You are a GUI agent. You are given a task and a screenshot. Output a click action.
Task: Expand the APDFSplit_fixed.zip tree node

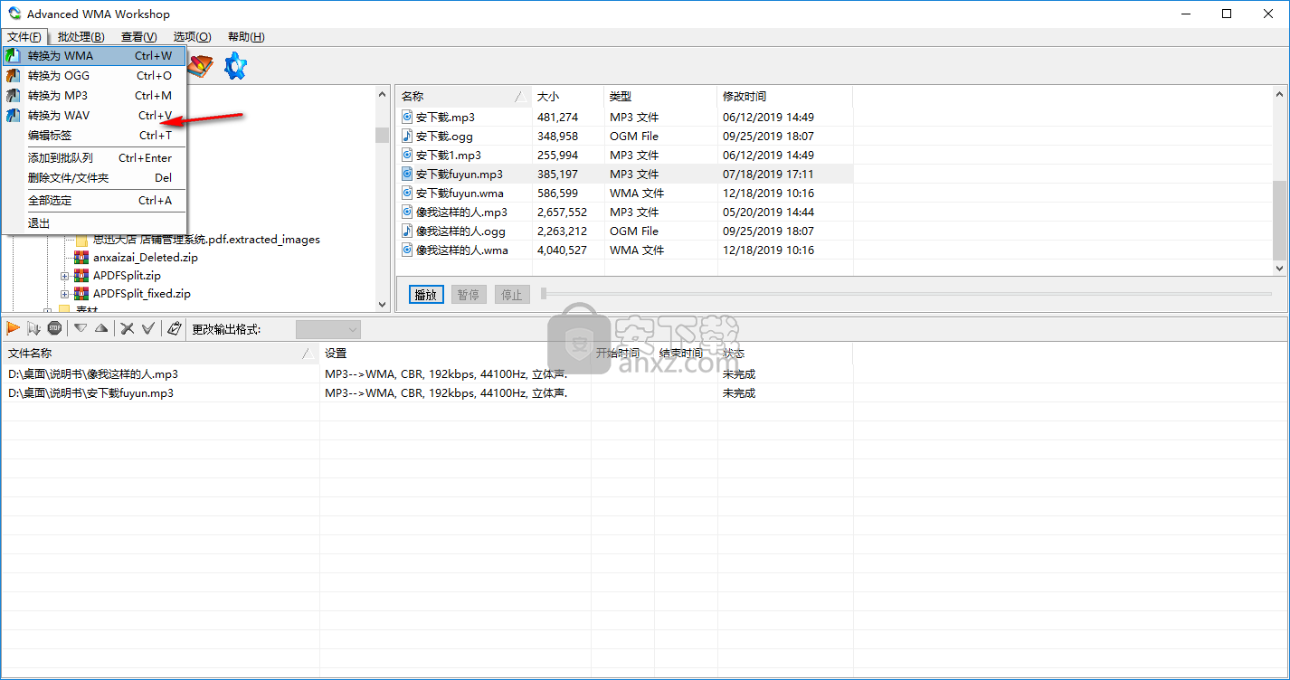point(65,294)
